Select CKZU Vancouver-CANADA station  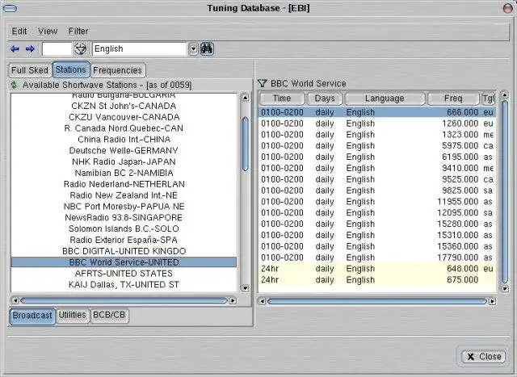[124, 117]
